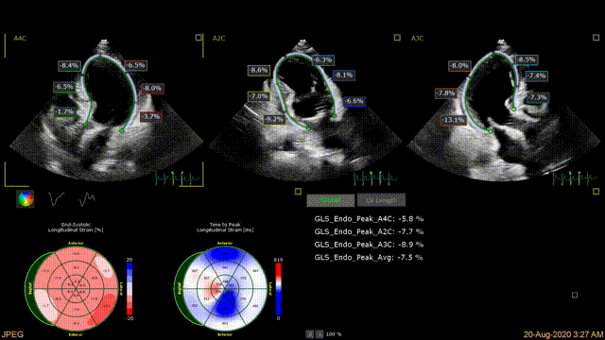Click the end-systolic strain color scale bar
This screenshot has height=340, width=605.
click(130, 289)
